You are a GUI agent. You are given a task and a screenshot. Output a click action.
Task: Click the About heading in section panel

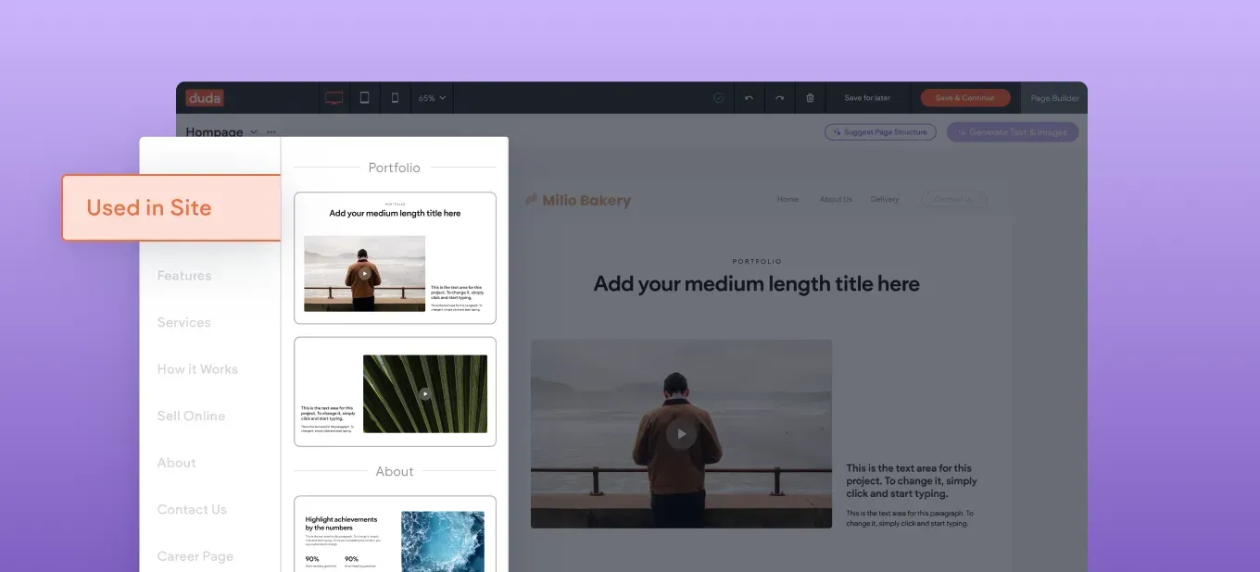[x=395, y=471]
